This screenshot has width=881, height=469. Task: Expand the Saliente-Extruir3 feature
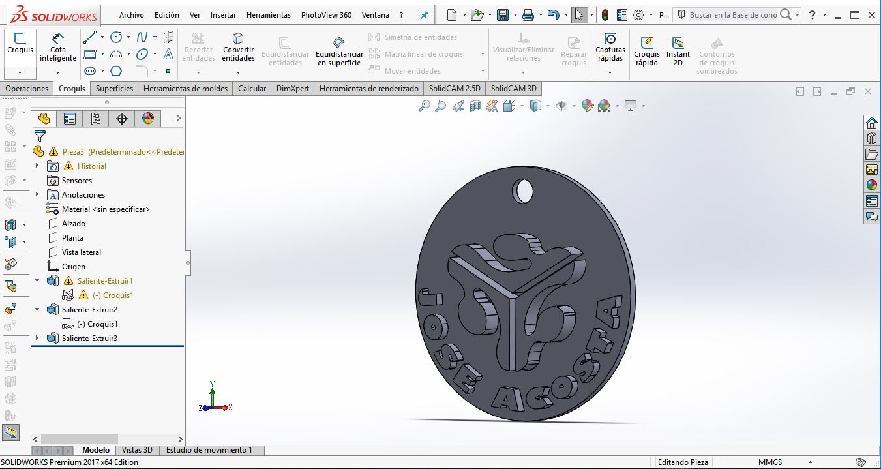click(37, 338)
